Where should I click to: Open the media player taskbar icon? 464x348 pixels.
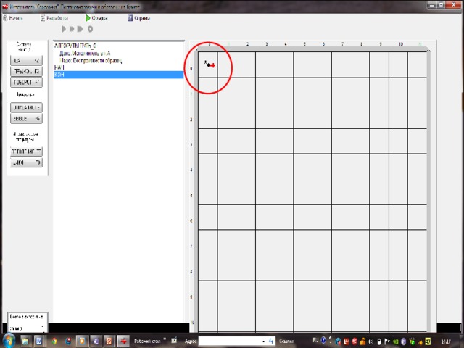pos(82,341)
